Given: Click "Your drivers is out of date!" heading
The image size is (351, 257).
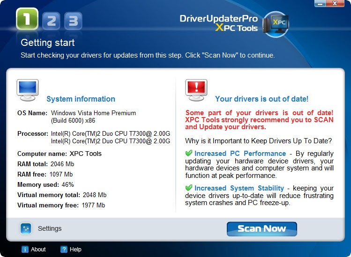Looking at the screenshot, I should (261, 99).
